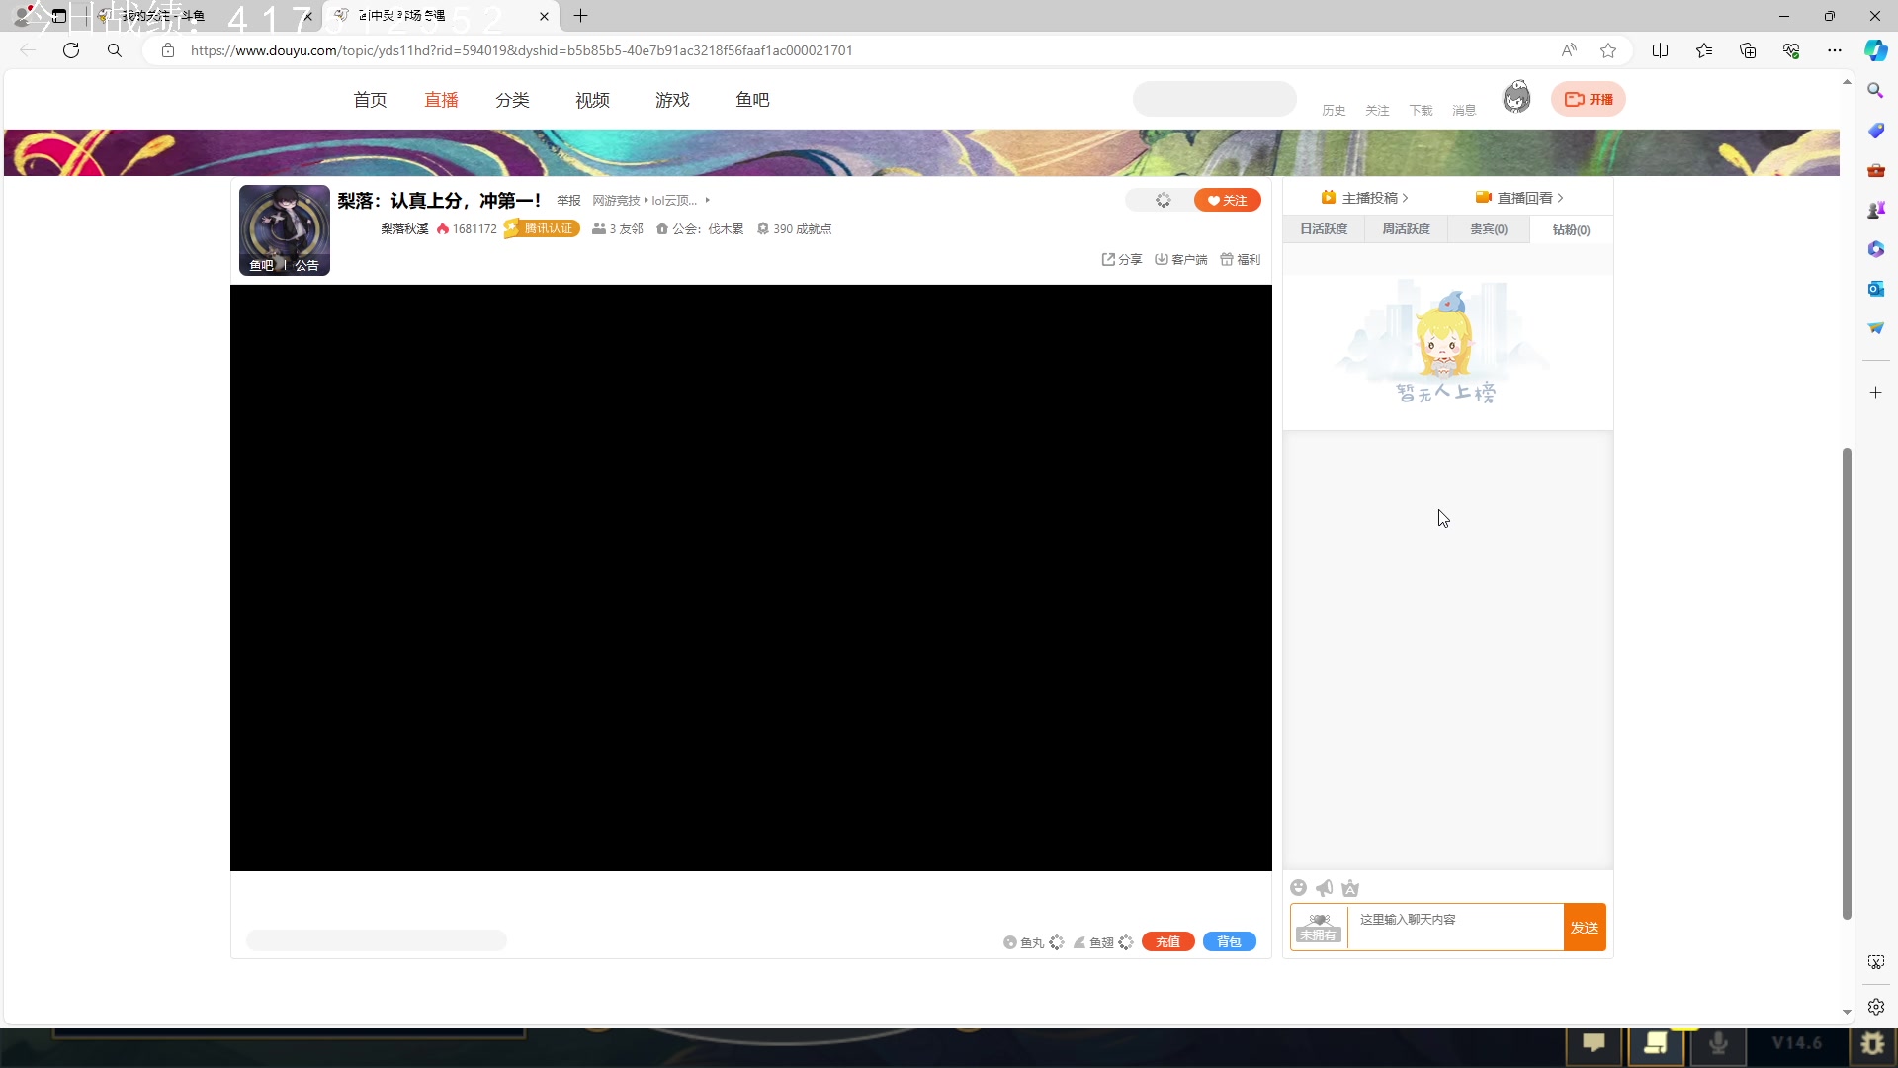Open sidebar settings gear icon

point(1875,1007)
